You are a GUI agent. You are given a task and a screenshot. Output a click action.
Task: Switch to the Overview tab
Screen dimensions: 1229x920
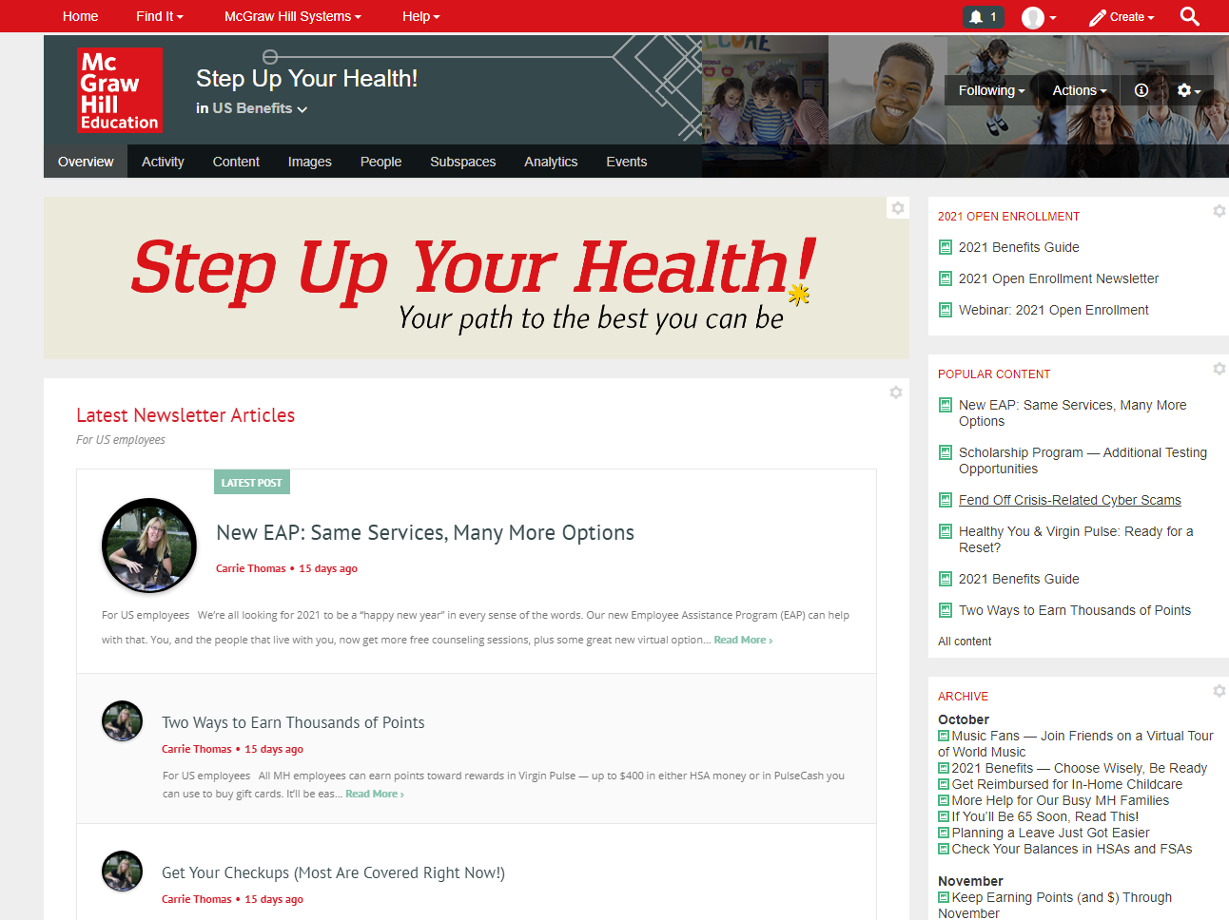[x=86, y=162]
